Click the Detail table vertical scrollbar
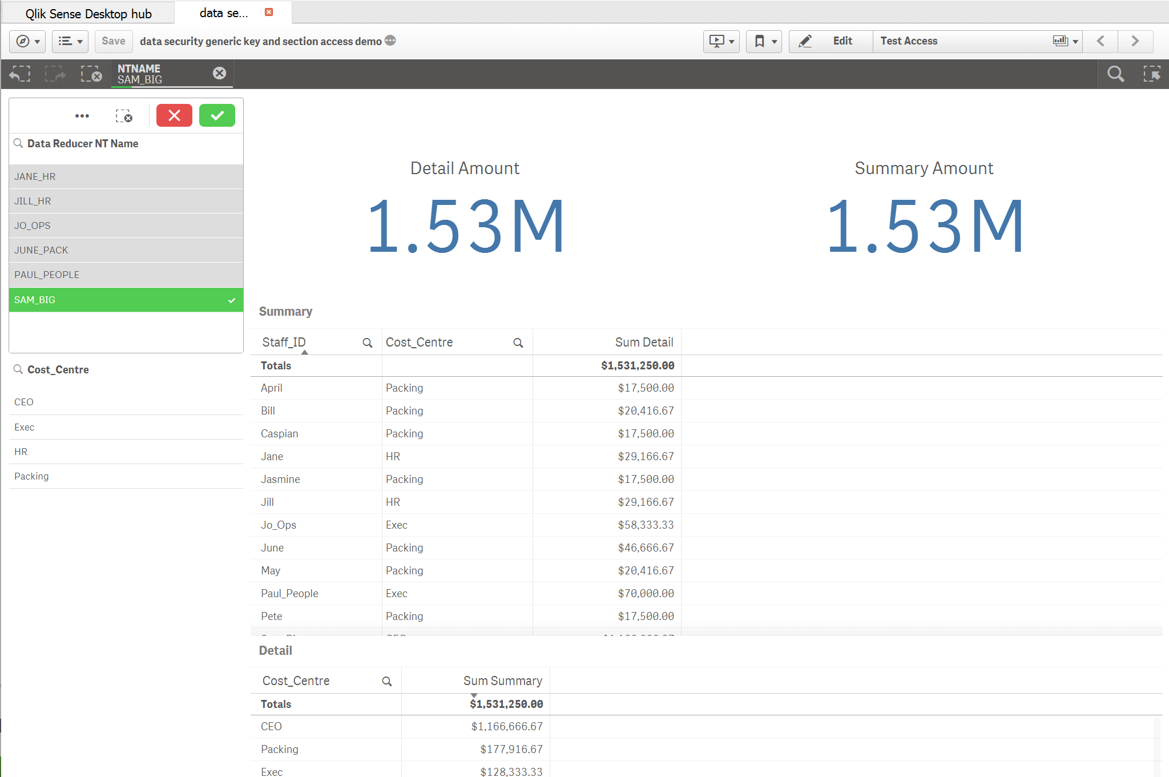Image resolution: width=1169 pixels, height=777 pixels. click(x=1157, y=746)
